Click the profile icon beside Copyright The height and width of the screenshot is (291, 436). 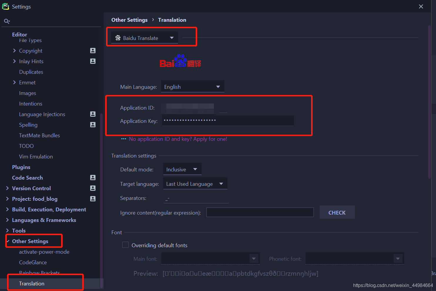93,51
